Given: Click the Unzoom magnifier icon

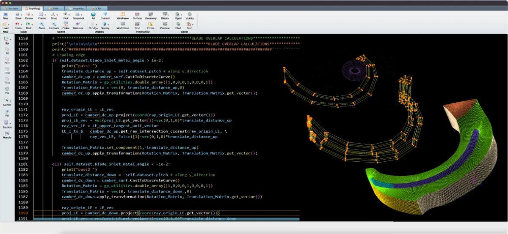Looking at the screenshot, I should coord(54,24).
